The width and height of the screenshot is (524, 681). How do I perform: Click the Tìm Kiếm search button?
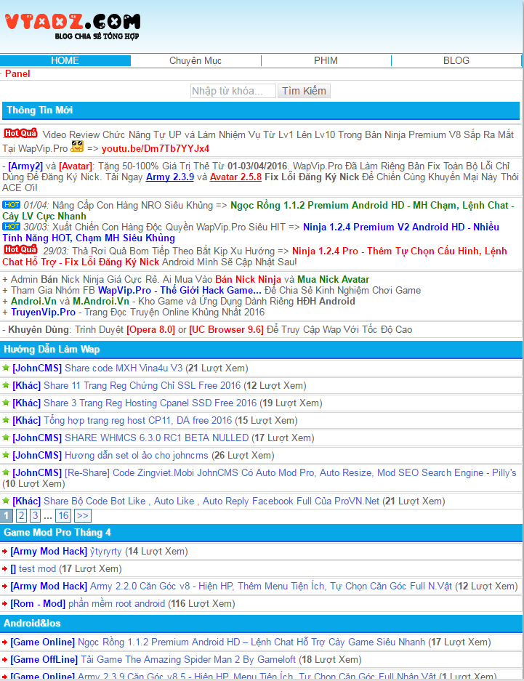pyautogui.click(x=304, y=91)
